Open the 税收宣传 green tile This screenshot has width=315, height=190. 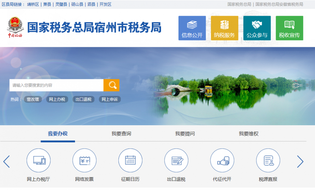tap(289, 28)
